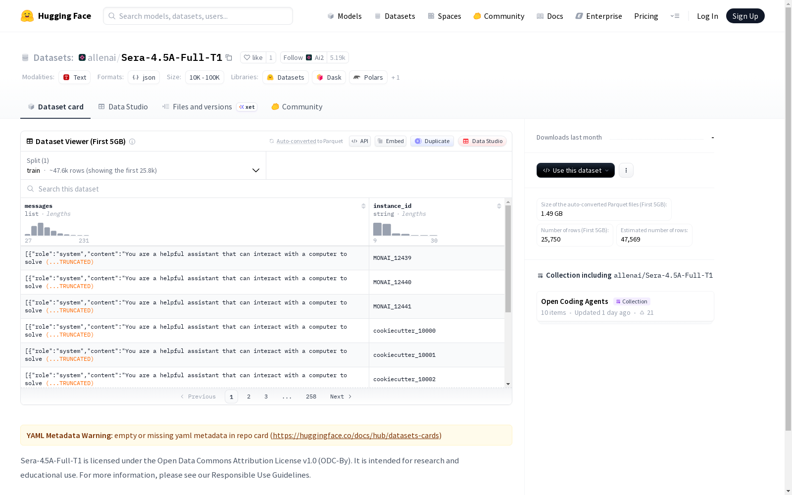Select the cookiecutter_10002 row cell
792x495 pixels.
(437, 379)
